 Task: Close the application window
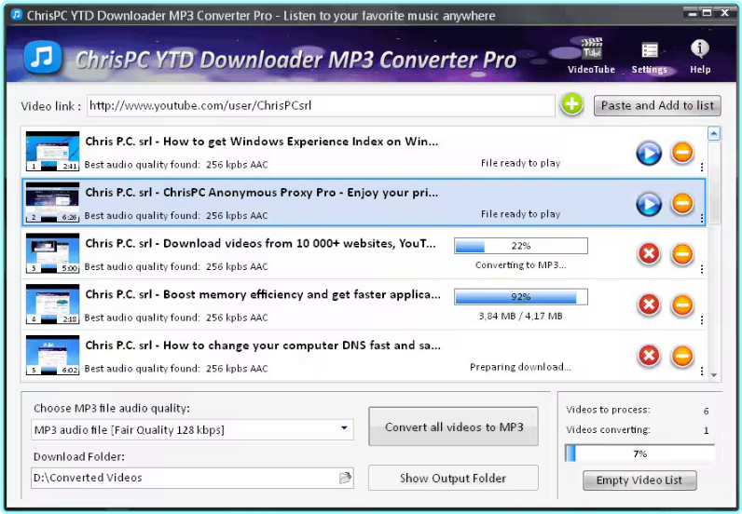(724, 13)
